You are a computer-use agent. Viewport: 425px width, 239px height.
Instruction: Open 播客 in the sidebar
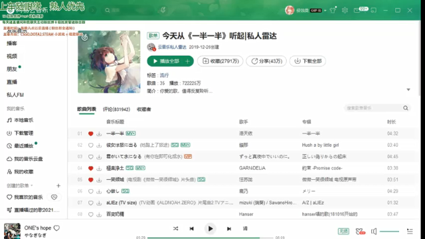coord(12,43)
